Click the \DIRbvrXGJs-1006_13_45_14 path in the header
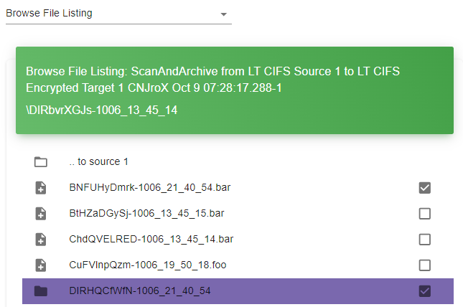 [102, 110]
